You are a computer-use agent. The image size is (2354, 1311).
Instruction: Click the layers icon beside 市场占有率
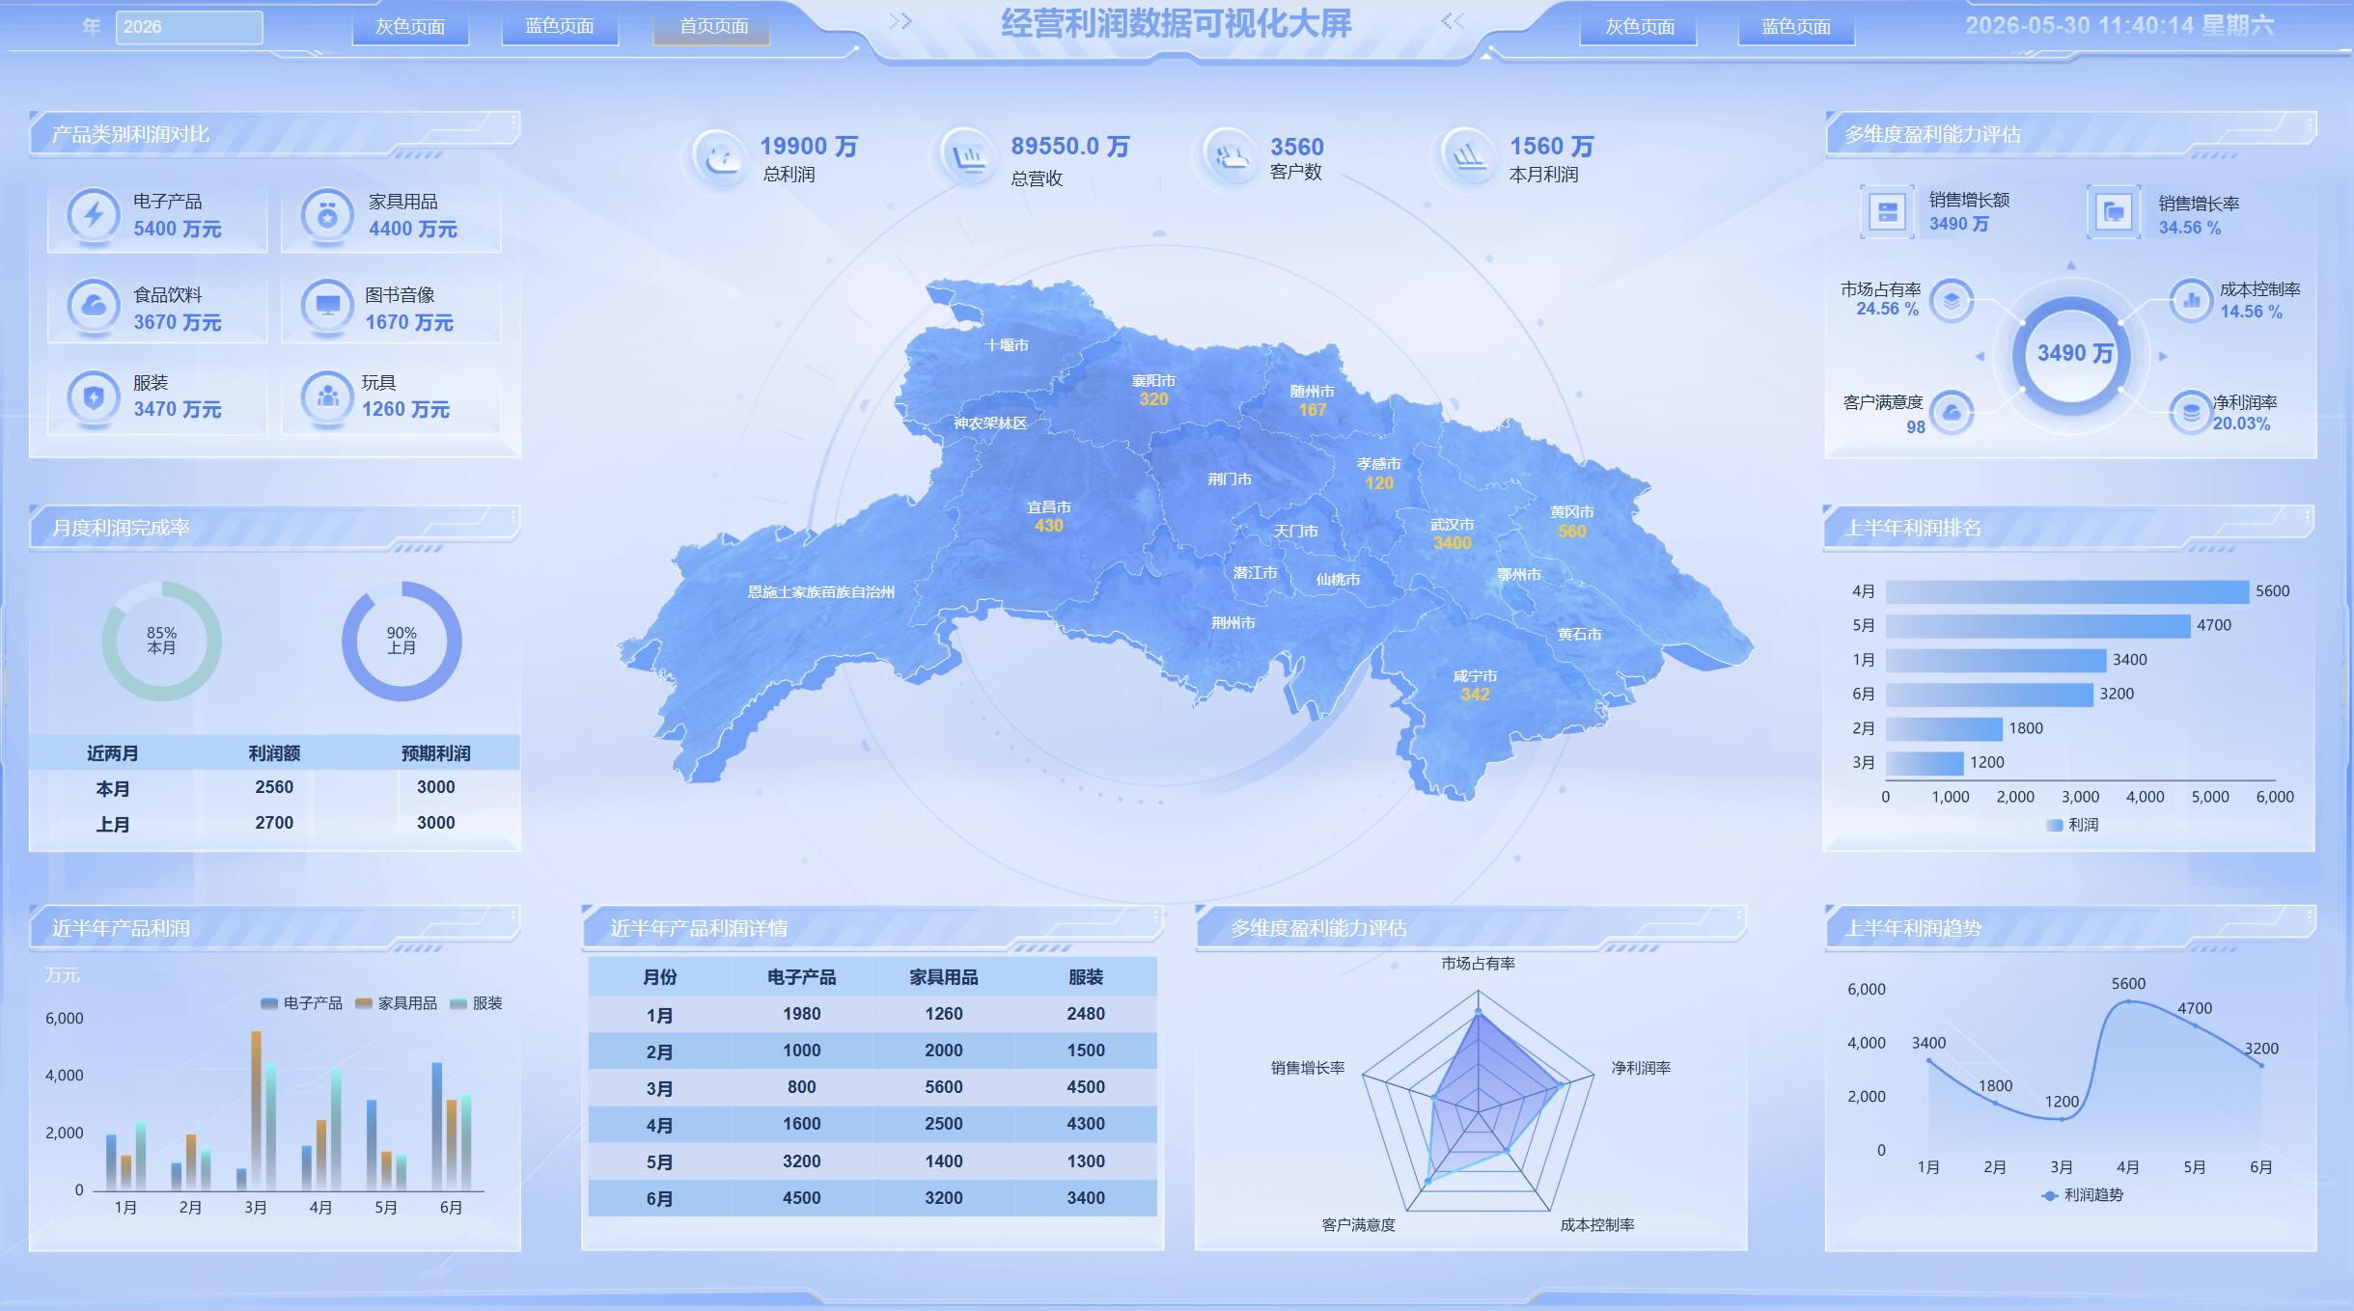pyautogui.click(x=1951, y=301)
